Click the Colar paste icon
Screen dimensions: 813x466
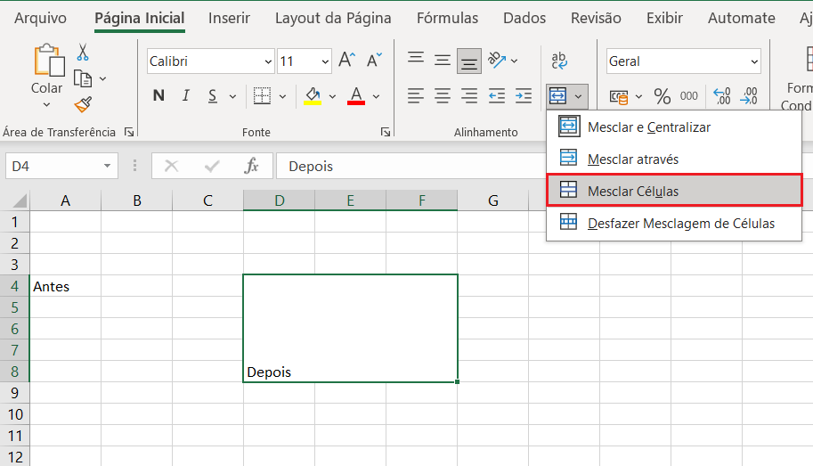click(49, 61)
